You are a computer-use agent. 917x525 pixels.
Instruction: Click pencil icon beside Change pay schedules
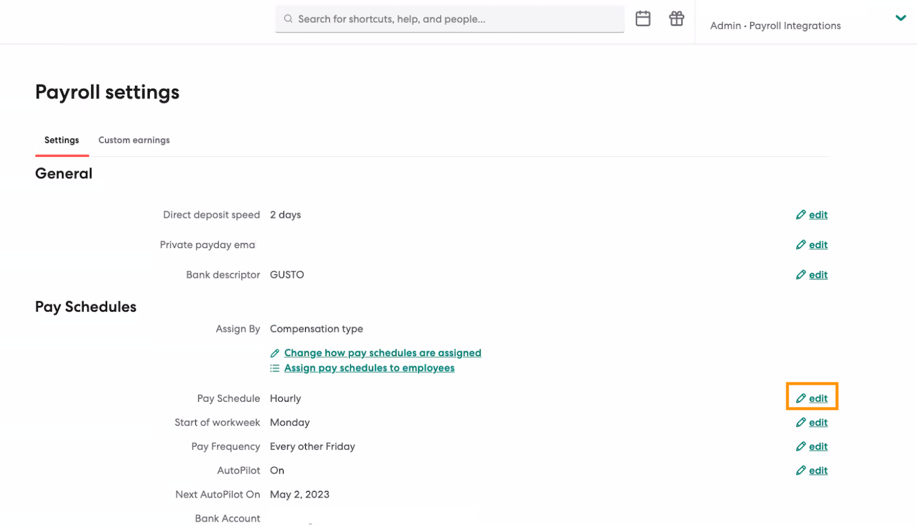pos(275,353)
